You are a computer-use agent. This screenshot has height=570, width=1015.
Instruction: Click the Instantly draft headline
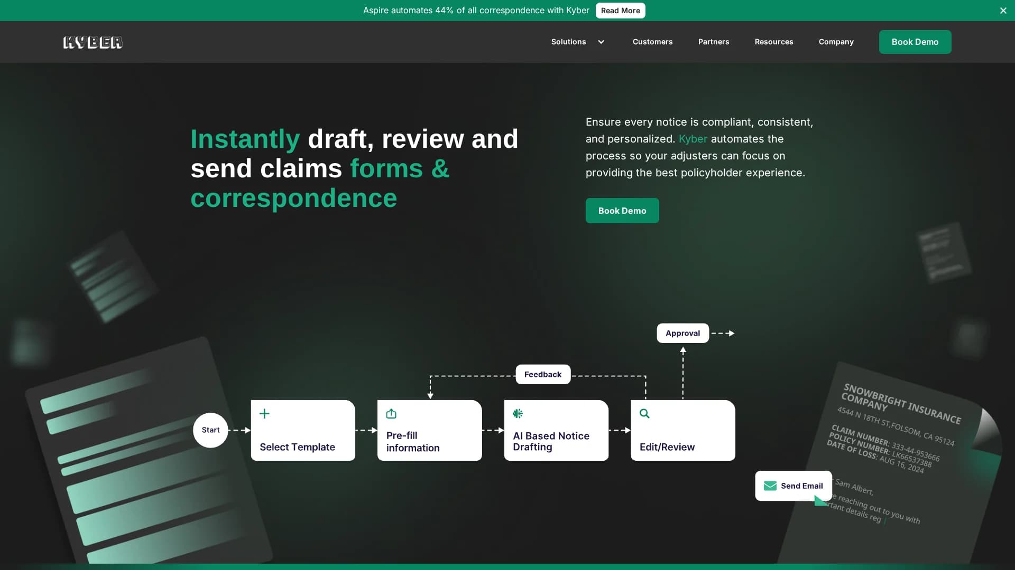point(354,168)
